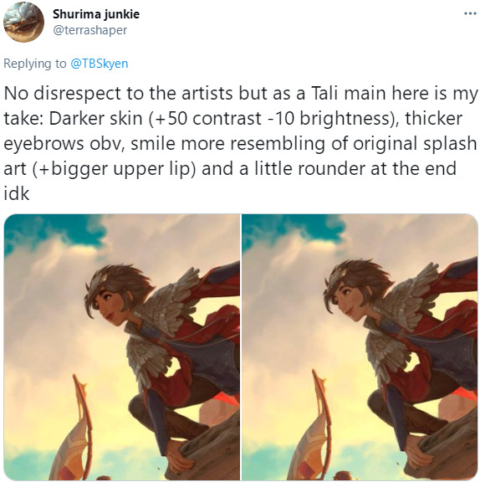This screenshot has width=480, height=482.
Task: Click Taliyah's face in the left image
Action: pos(108,307)
